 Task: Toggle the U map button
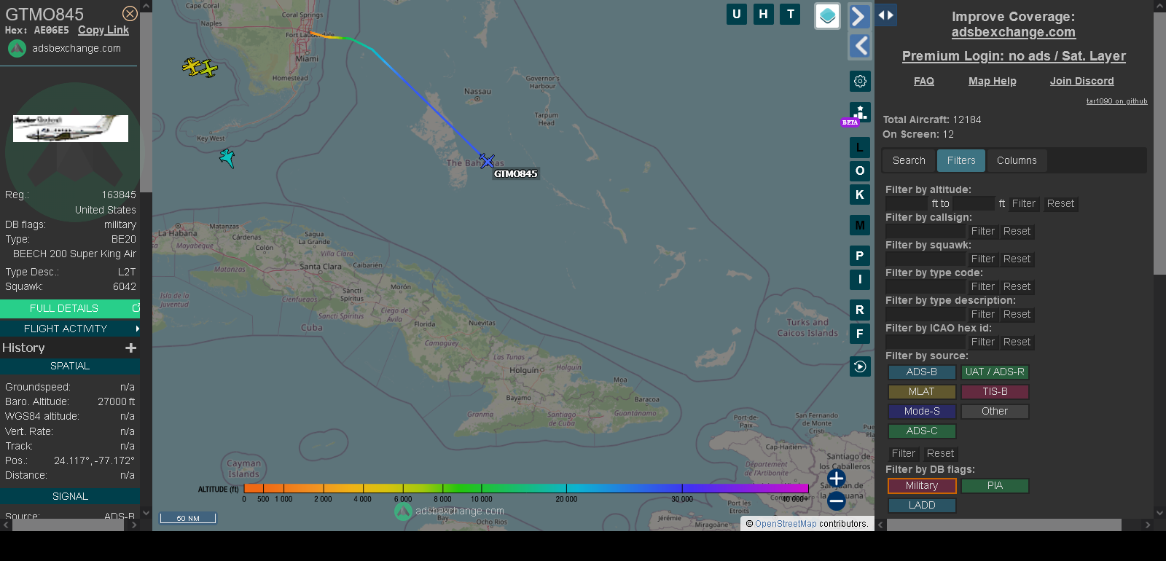pyautogui.click(x=737, y=14)
